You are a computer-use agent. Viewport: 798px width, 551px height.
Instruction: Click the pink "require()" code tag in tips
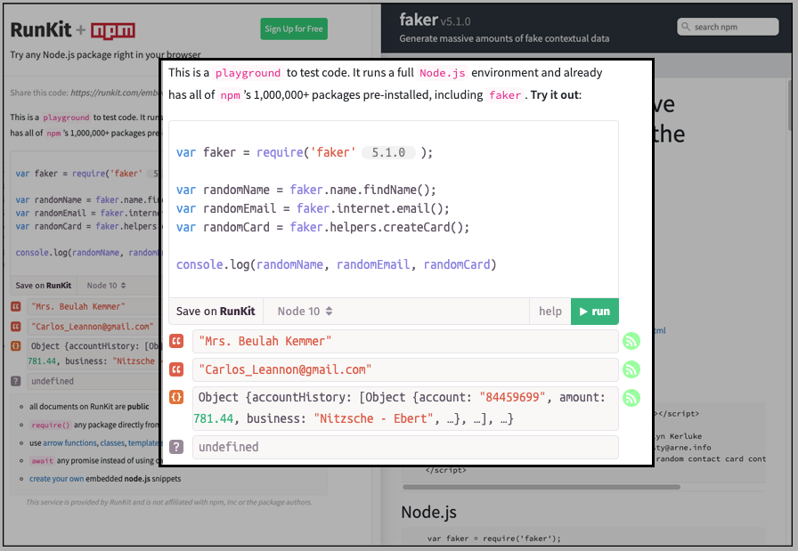click(51, 425)
